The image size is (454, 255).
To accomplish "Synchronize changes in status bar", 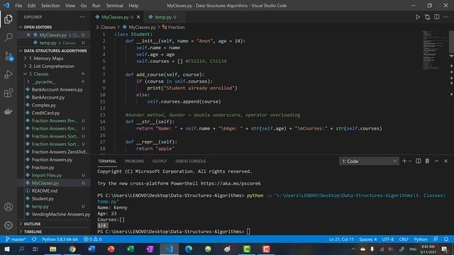I will tap(34, 239).
